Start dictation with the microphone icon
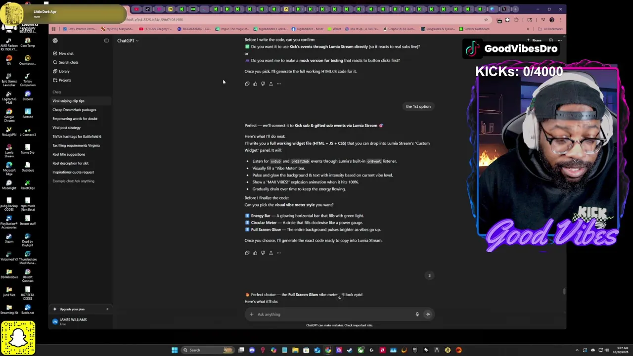This screenshot has width=633, height=356. (417, 314)
